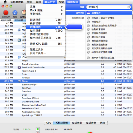Image resolution: width=133 pixels, height=133 pixels.
Task: Click help icon beside 取得程序的資訊
Action: coord(88,33)
